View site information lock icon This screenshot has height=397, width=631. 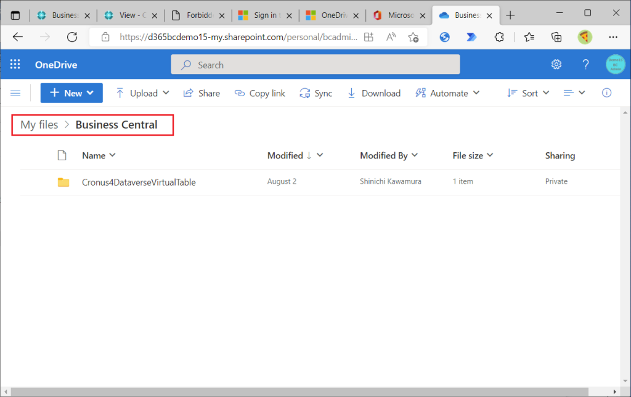pyautogui.click(x=105, y=37)
